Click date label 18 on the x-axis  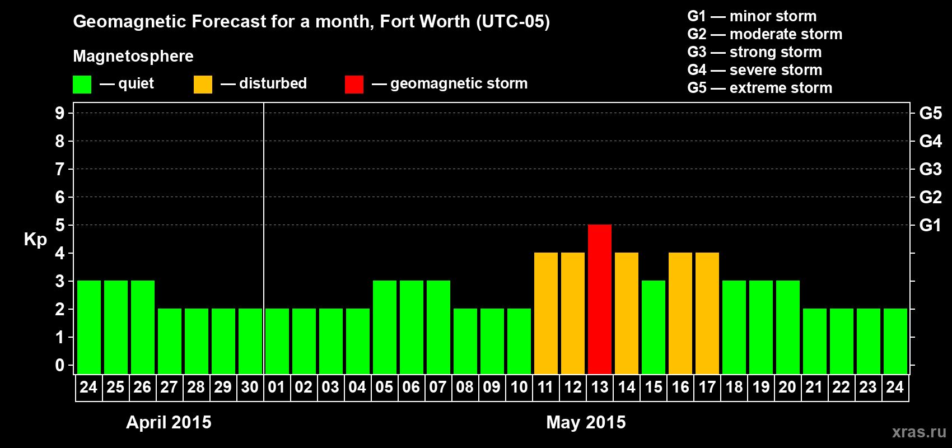tap(734, 388)
